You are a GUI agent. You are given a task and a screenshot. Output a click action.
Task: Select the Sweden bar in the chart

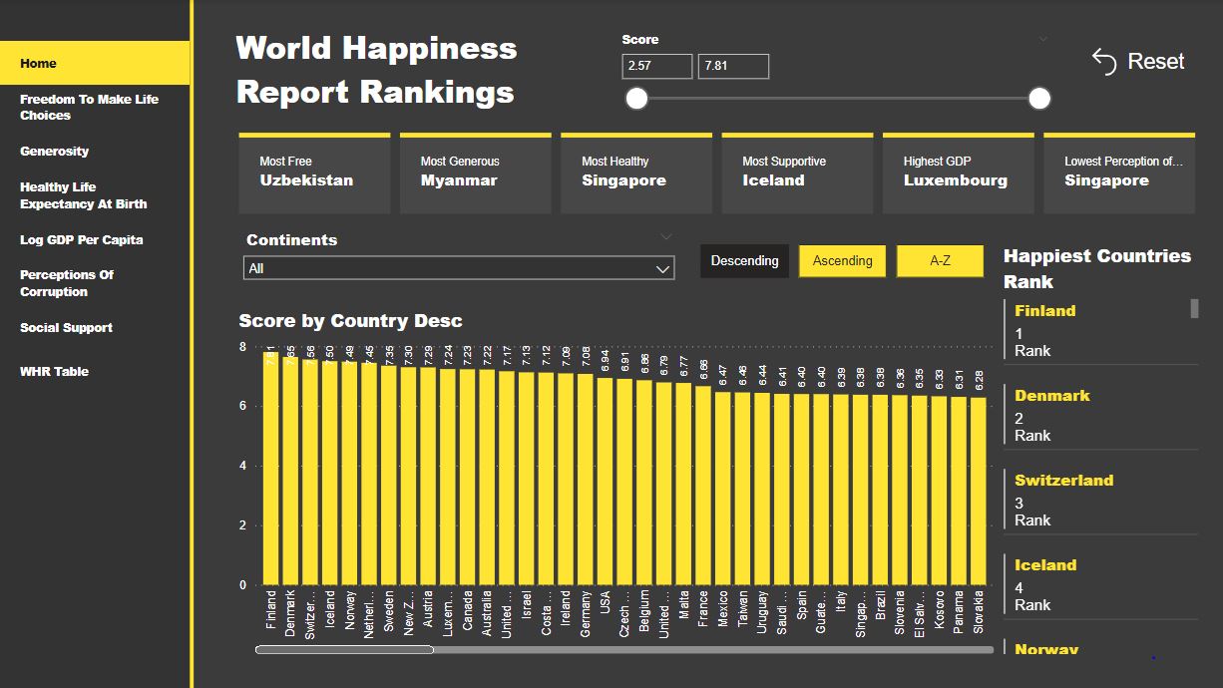pyautogui.click(x=389, y=476)
